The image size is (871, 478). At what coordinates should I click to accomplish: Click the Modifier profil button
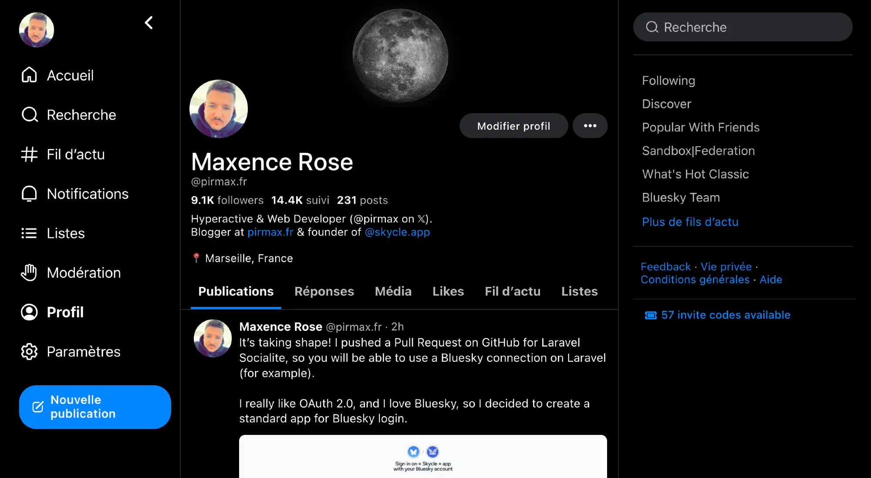point(514,126)
